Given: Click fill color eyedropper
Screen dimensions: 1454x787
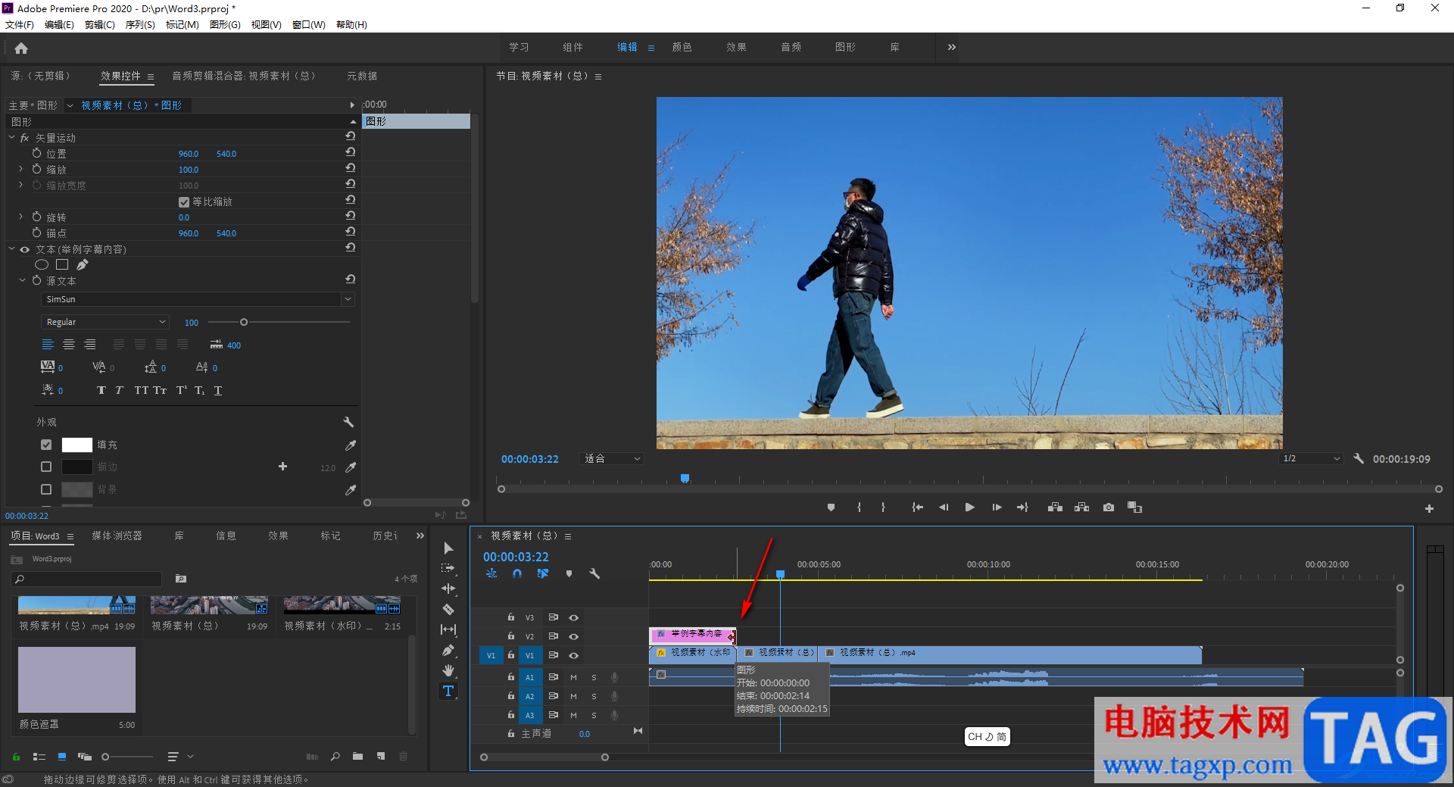Looking at the screenshot, I should pyautogui.click(x=350, y=445).
